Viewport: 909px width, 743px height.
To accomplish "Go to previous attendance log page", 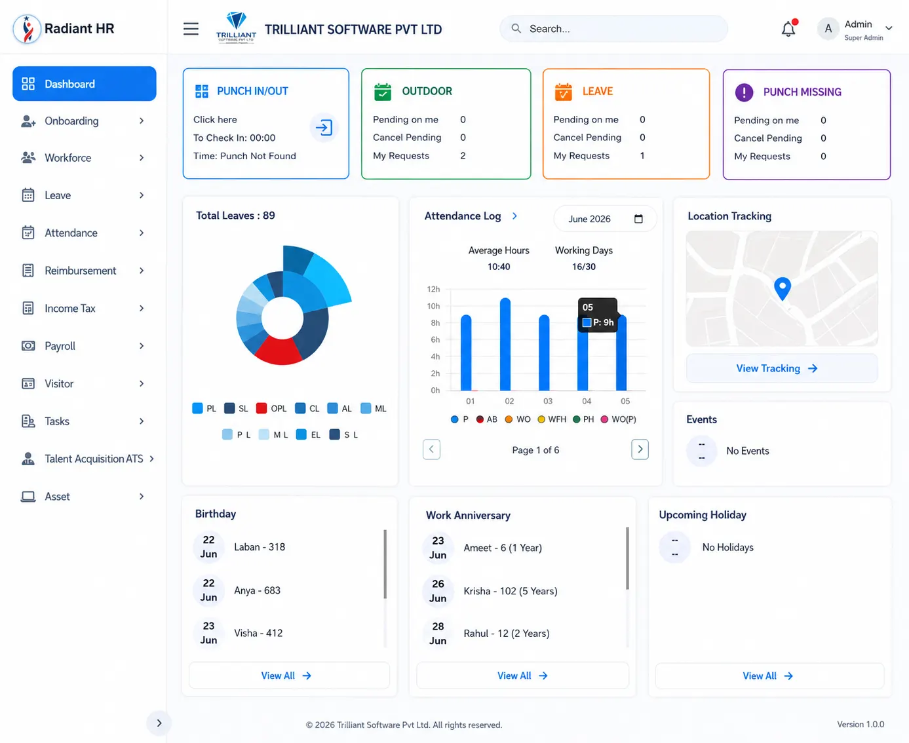I will pos(431,449).
